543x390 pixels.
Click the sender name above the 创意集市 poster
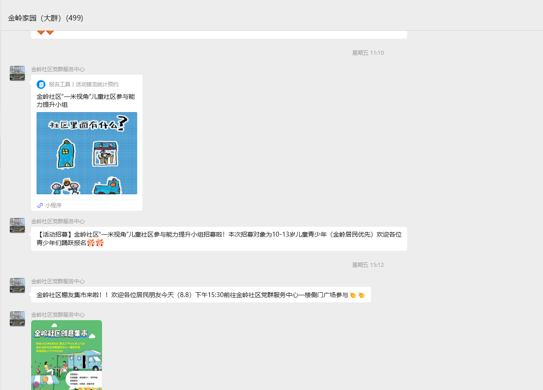[58, 315]
